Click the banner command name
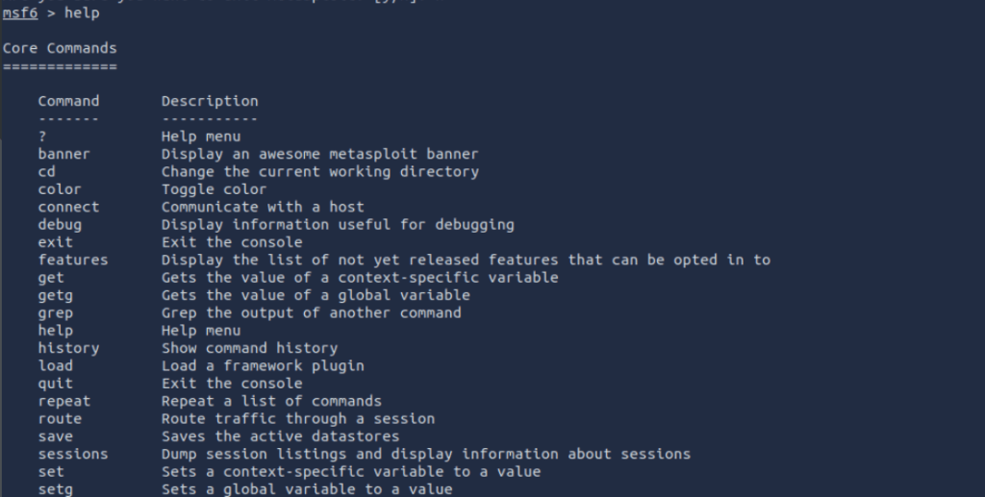The image size is (985, 497). (63, 154)
